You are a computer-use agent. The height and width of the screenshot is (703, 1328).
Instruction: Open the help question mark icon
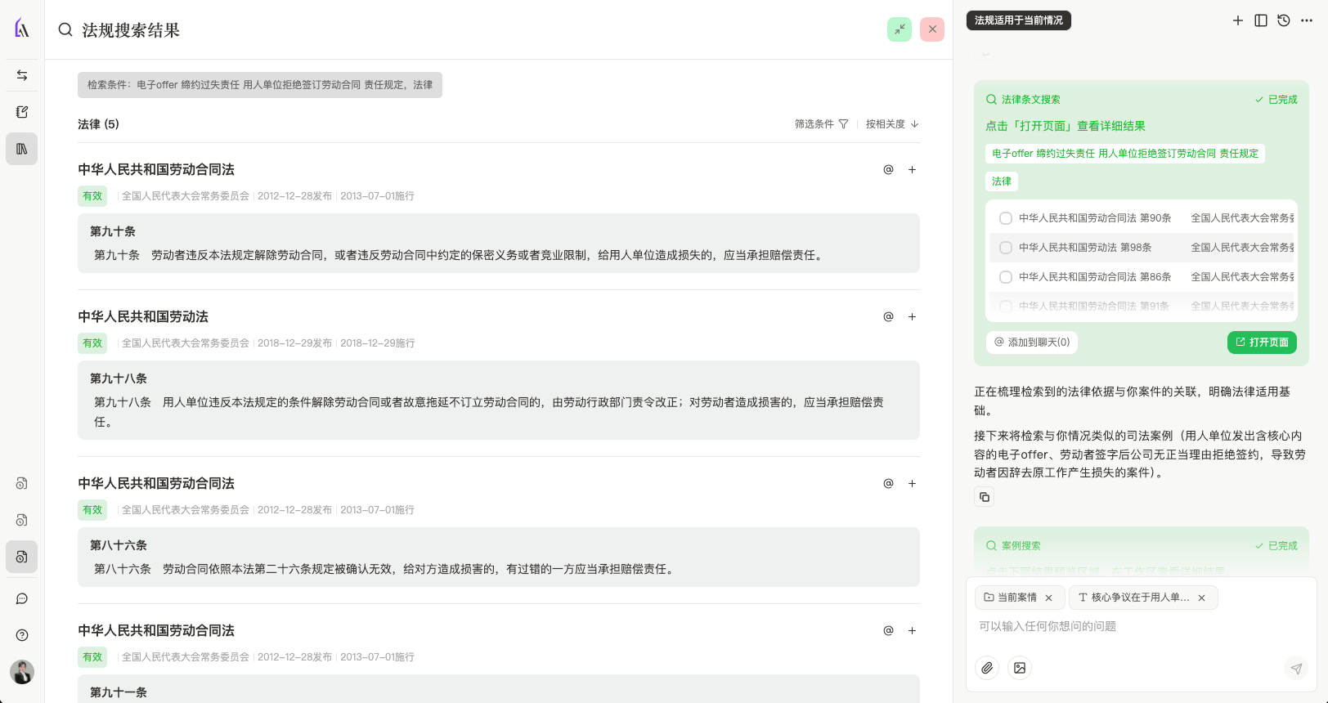[22, 635]
